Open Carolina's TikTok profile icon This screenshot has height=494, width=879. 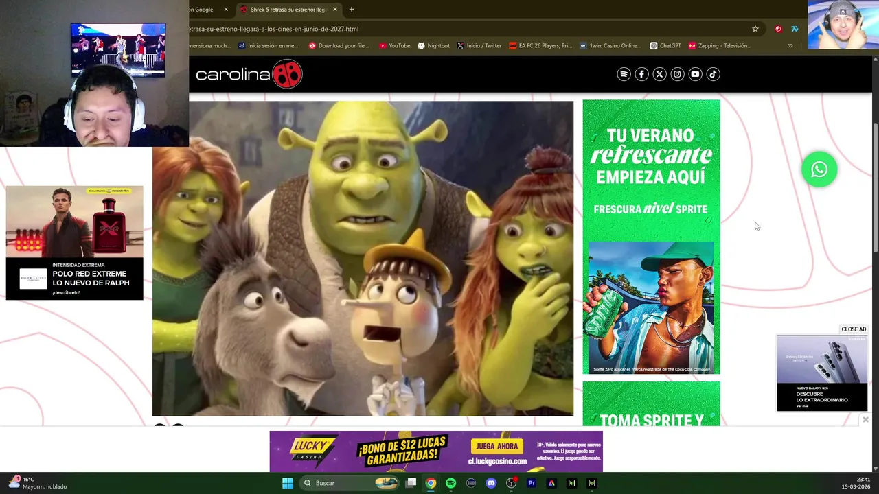(713, 74)
